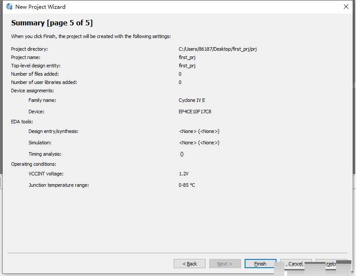The height and width of the screenshot is (276, 361).
Task: Click the Number of user libraries added value 0
Action: (180, 82)
